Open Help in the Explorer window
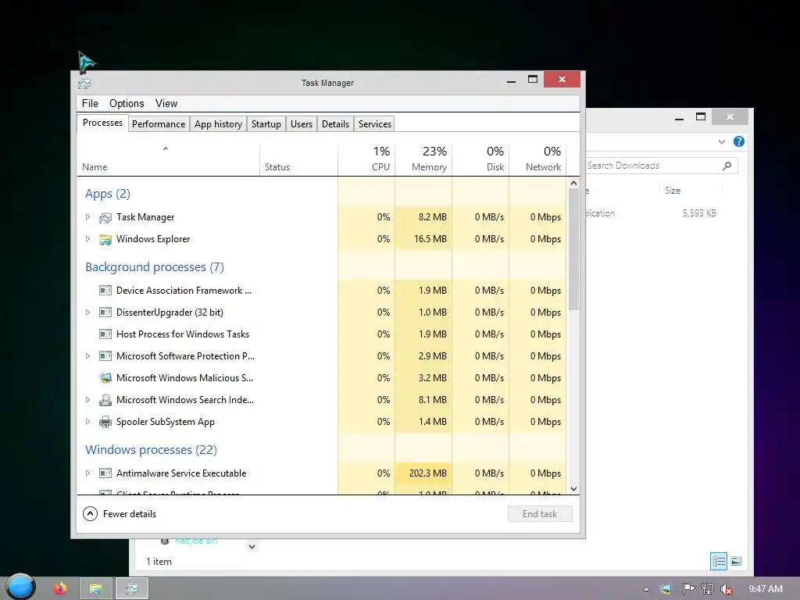Screen dimensions: 800x600 [x=739, y=141]
